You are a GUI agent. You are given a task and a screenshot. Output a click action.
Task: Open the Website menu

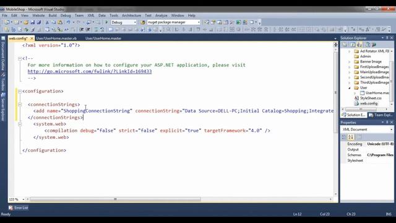tap(38, 15)
